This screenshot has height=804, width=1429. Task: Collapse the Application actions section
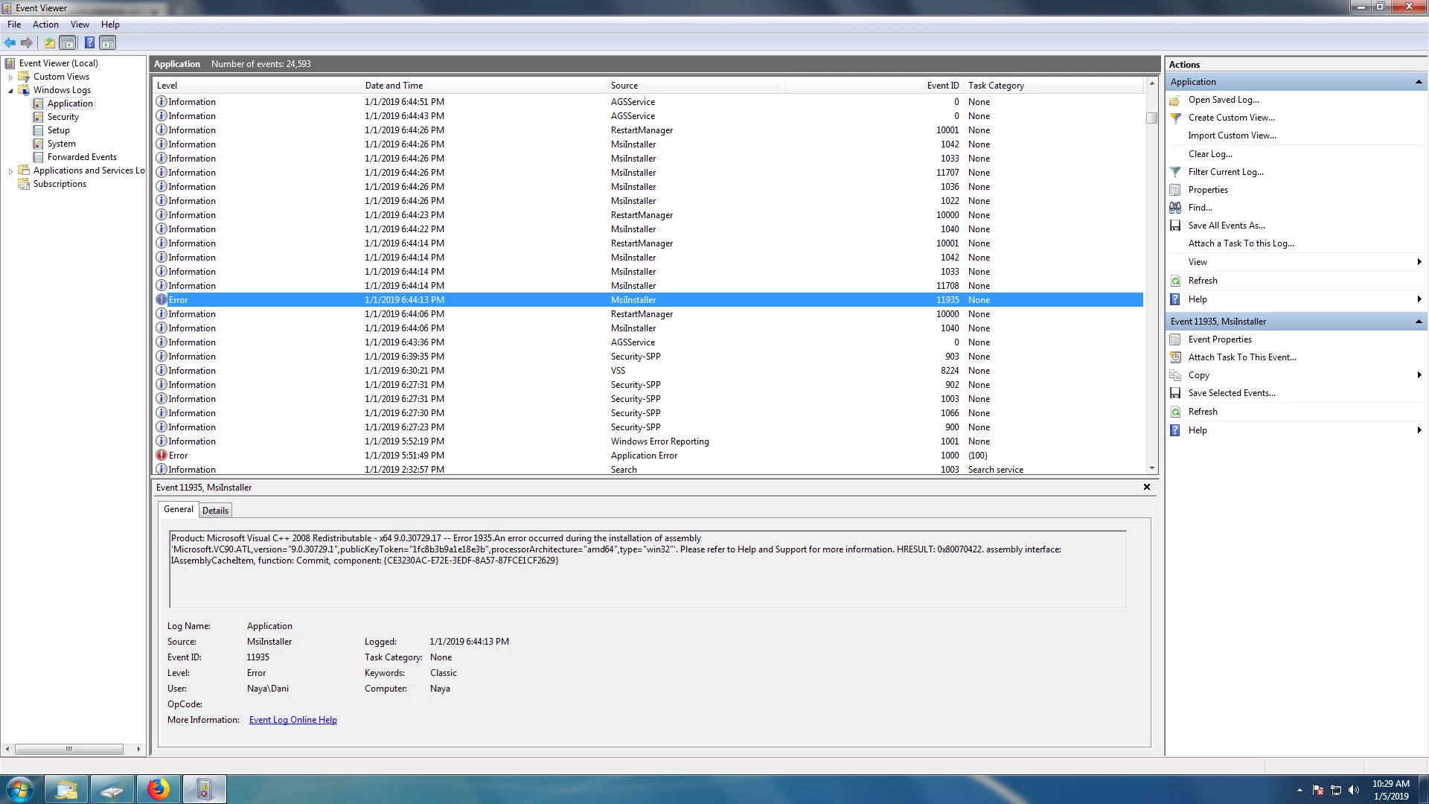click(1418, 82)
